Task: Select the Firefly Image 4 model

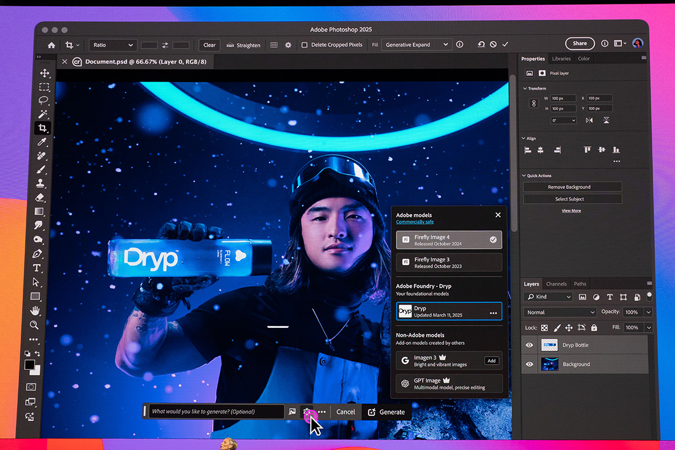Action: pos(449,240)
